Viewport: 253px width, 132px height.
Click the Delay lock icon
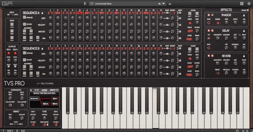pyautogui.click(x=244, y=31)
